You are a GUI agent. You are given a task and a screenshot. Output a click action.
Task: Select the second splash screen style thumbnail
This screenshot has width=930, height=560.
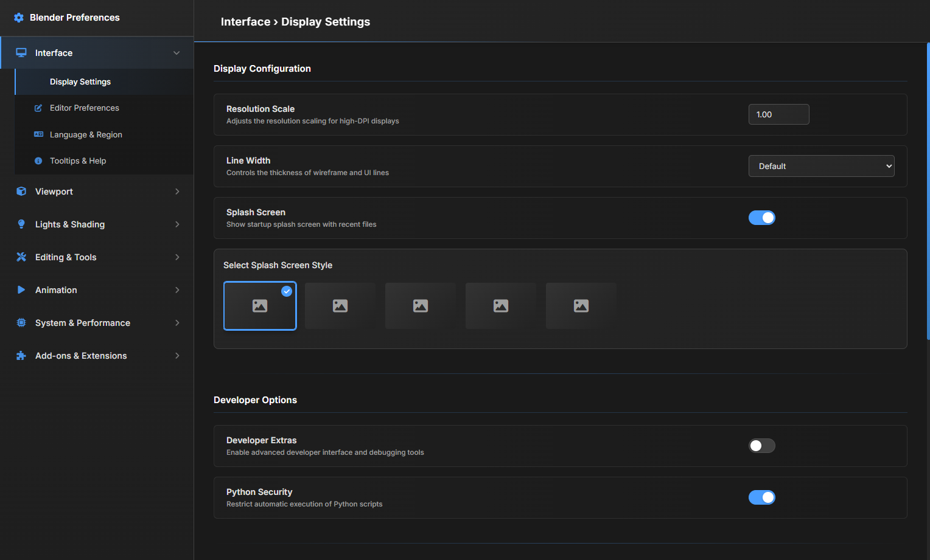tap(340, 306)
